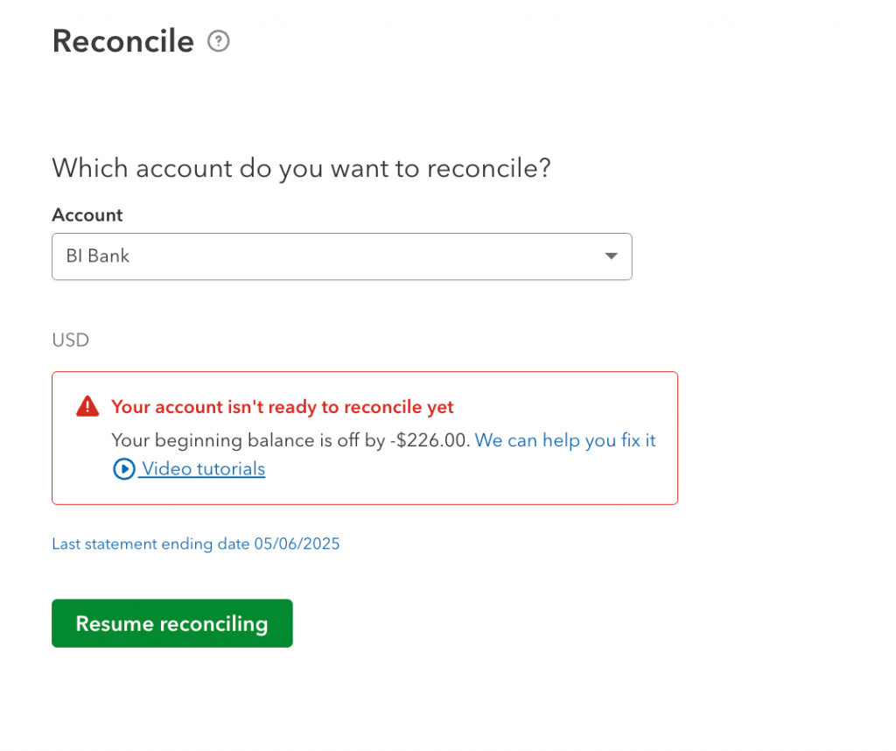Click "Your account isn't ready to reconcile yet"
This screenshot has height=751, width=896.
283,407
